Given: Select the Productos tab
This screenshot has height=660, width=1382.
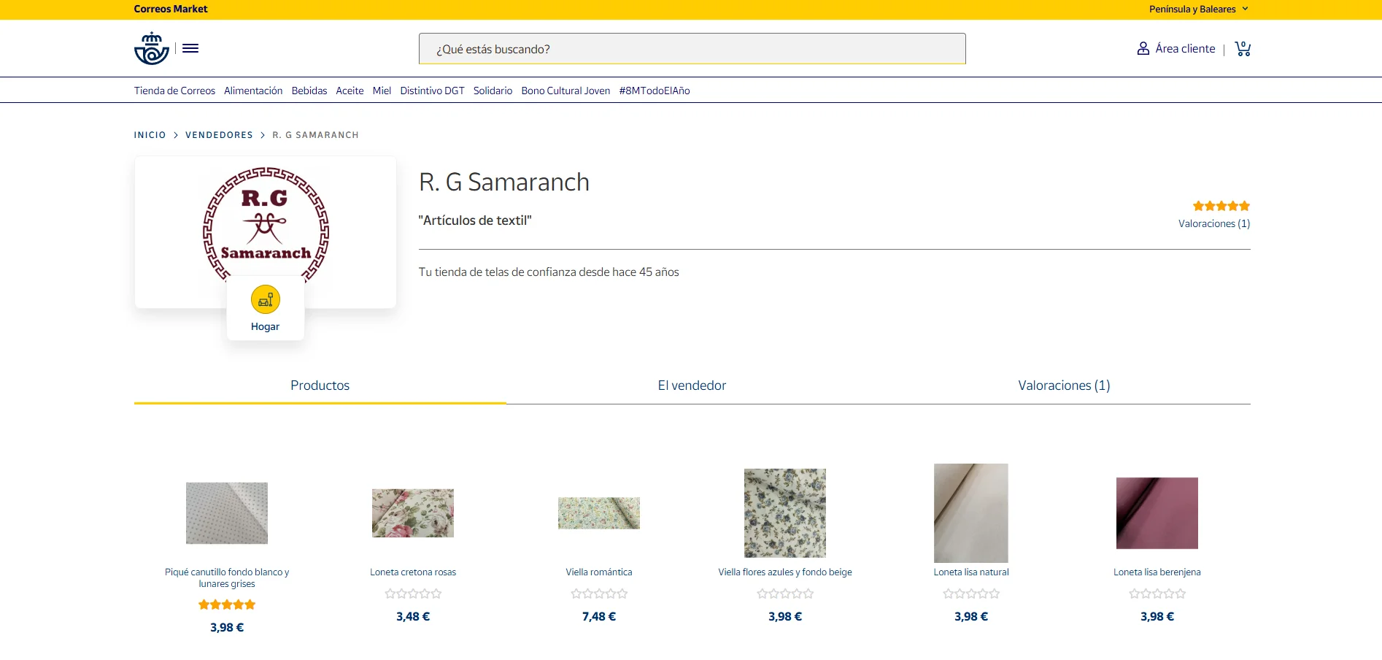Looking at the screenshot, I should (x=320, y=385).
